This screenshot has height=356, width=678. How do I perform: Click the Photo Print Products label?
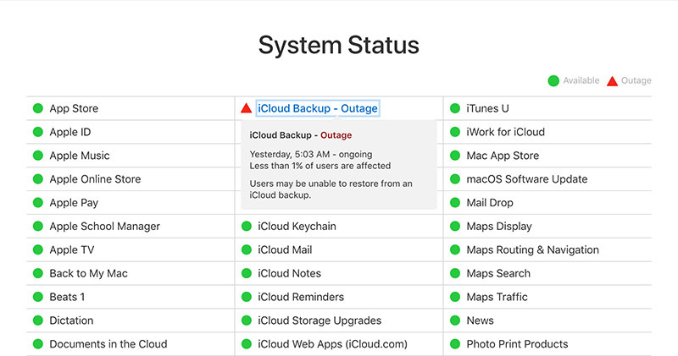point(517,344)
